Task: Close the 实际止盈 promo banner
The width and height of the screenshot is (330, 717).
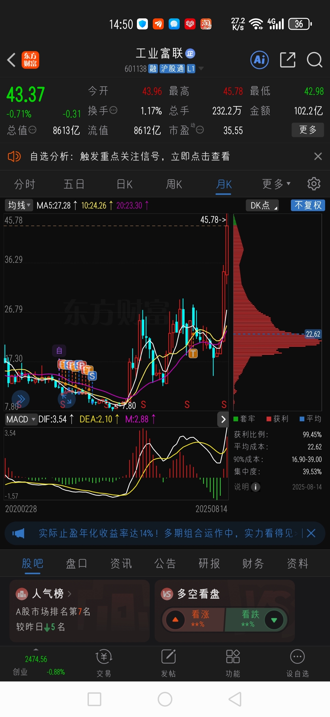Action: click(311, 533)
